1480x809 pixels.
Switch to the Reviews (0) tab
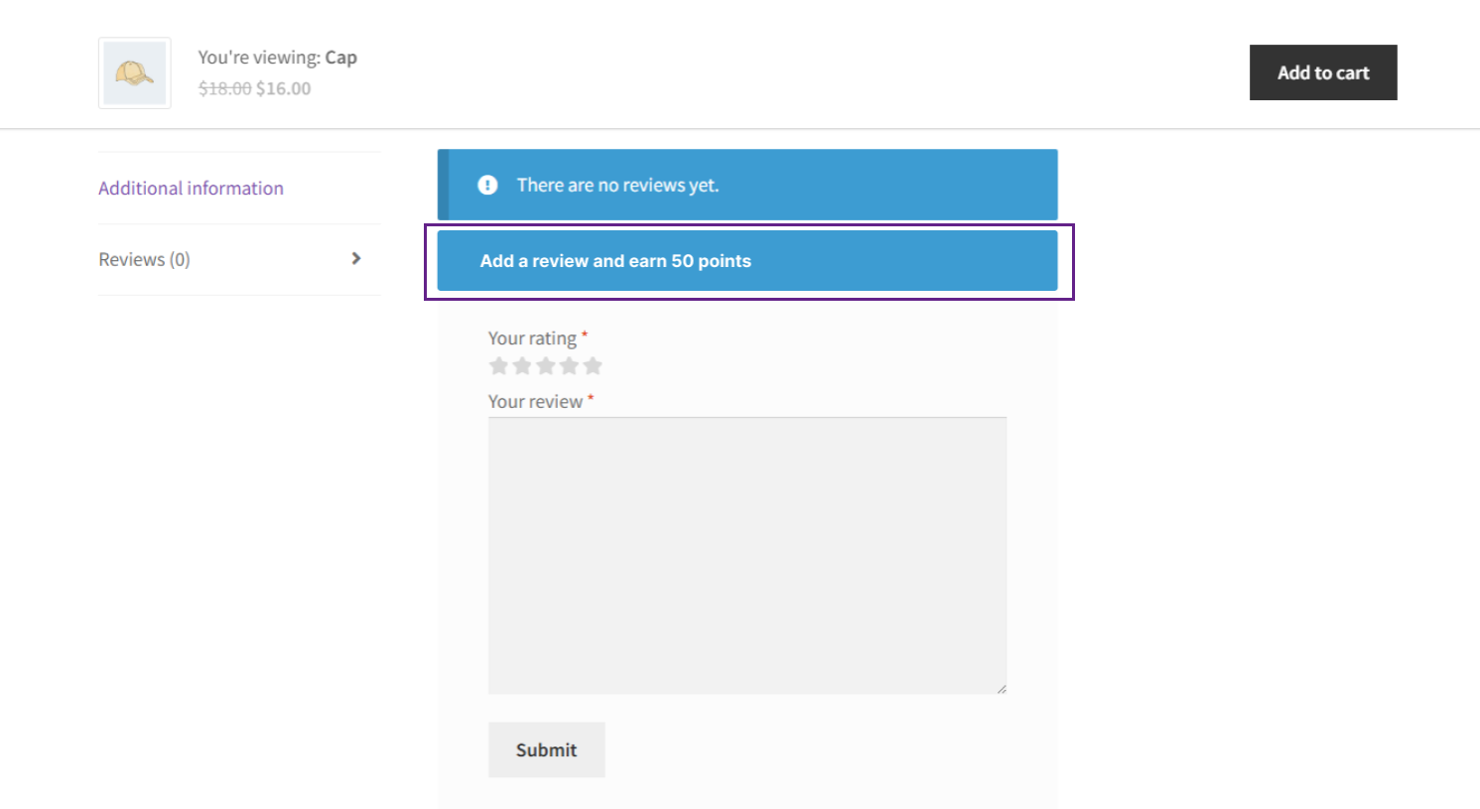pos(144,260)
